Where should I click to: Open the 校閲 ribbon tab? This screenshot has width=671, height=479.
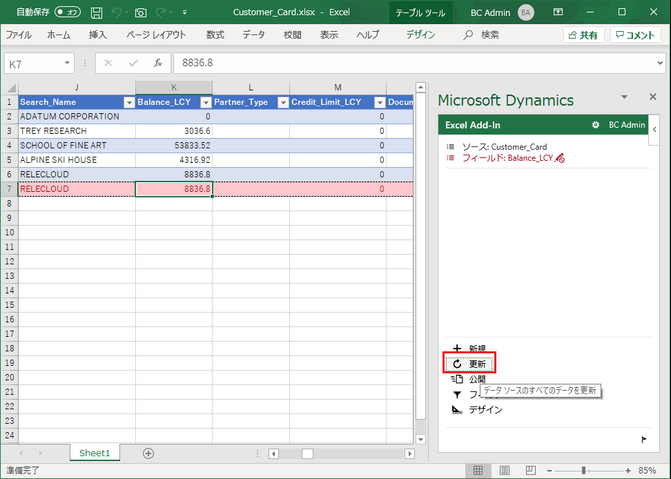click(x=292, y=35)
